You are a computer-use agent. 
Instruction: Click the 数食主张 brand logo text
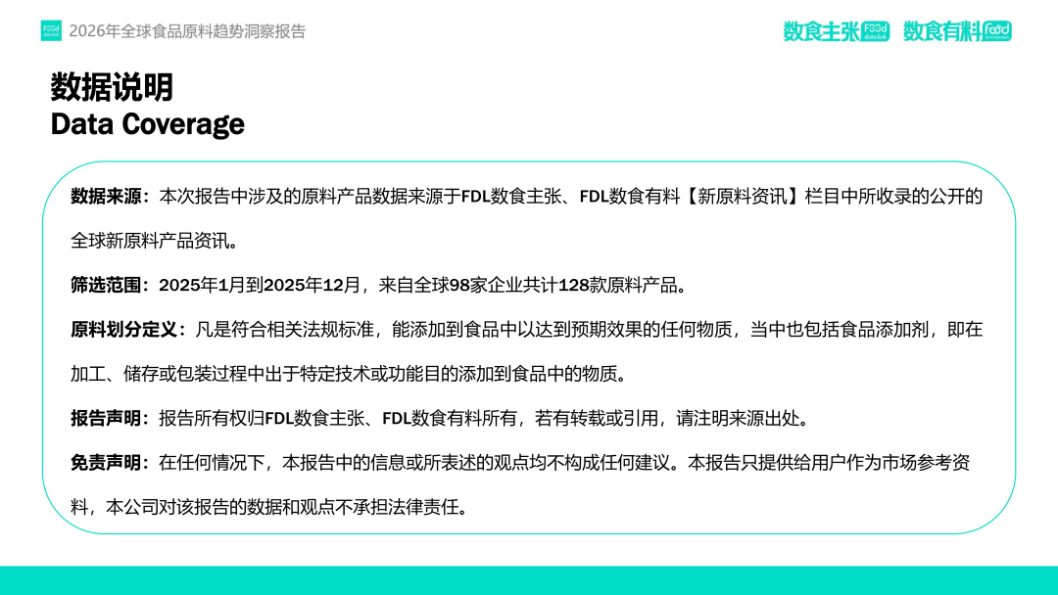[x=821, y=31]
